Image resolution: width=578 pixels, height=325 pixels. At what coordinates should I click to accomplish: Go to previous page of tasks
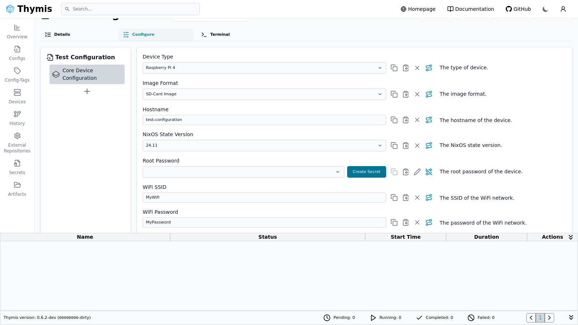point(531,318)
